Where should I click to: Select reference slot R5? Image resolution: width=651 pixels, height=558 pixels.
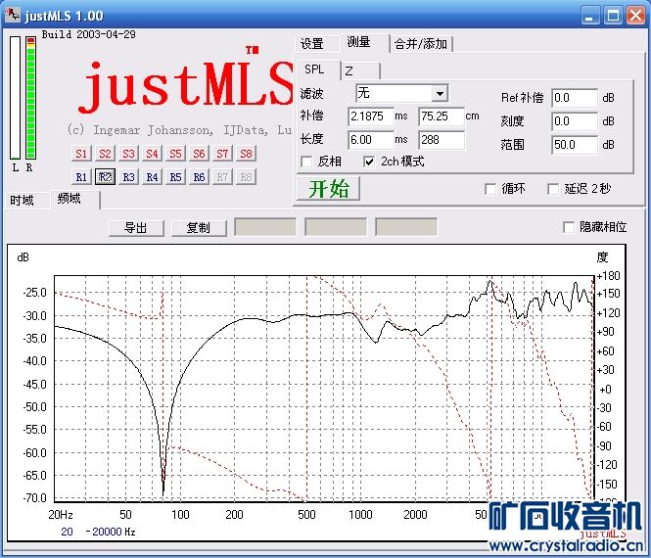coord(175,177)
